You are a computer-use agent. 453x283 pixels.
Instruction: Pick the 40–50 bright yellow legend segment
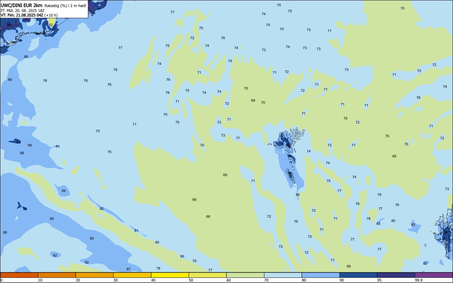click(x=170, y=275)
